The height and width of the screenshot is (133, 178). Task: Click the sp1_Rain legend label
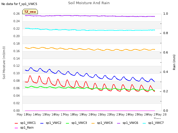coord(27,127)
